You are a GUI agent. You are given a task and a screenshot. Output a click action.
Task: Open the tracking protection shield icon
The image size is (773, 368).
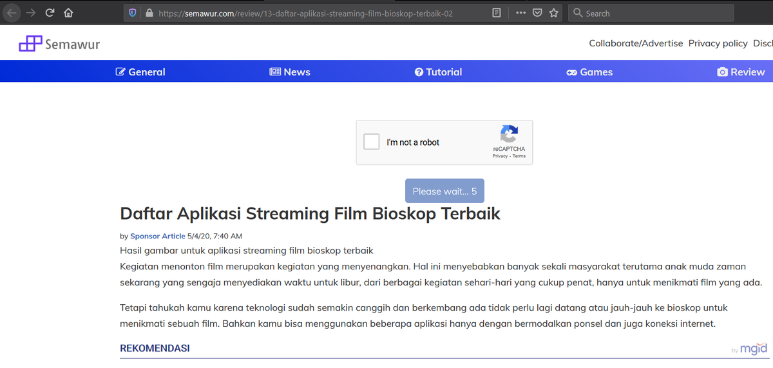pyautogui.click(x=133, y=13)
